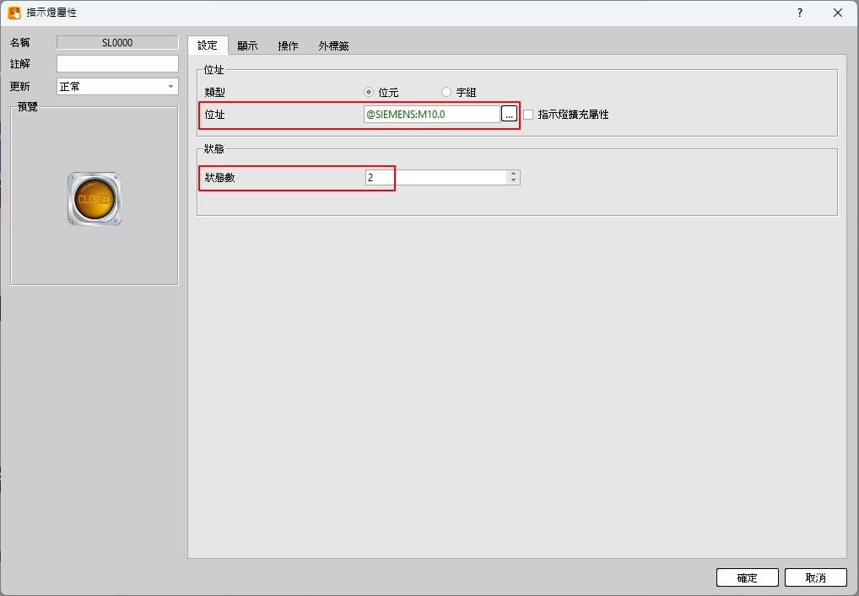Click the 狀態數 value field
Image resolution: width=859 pixels, height=596 pixels.
(x=435, y=178)
